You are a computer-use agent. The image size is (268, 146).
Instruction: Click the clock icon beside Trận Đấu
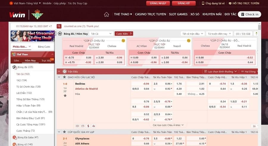pos(65,72)
